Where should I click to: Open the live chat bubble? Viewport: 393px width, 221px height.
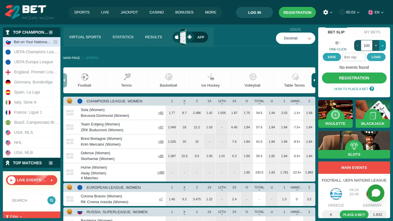376,193
